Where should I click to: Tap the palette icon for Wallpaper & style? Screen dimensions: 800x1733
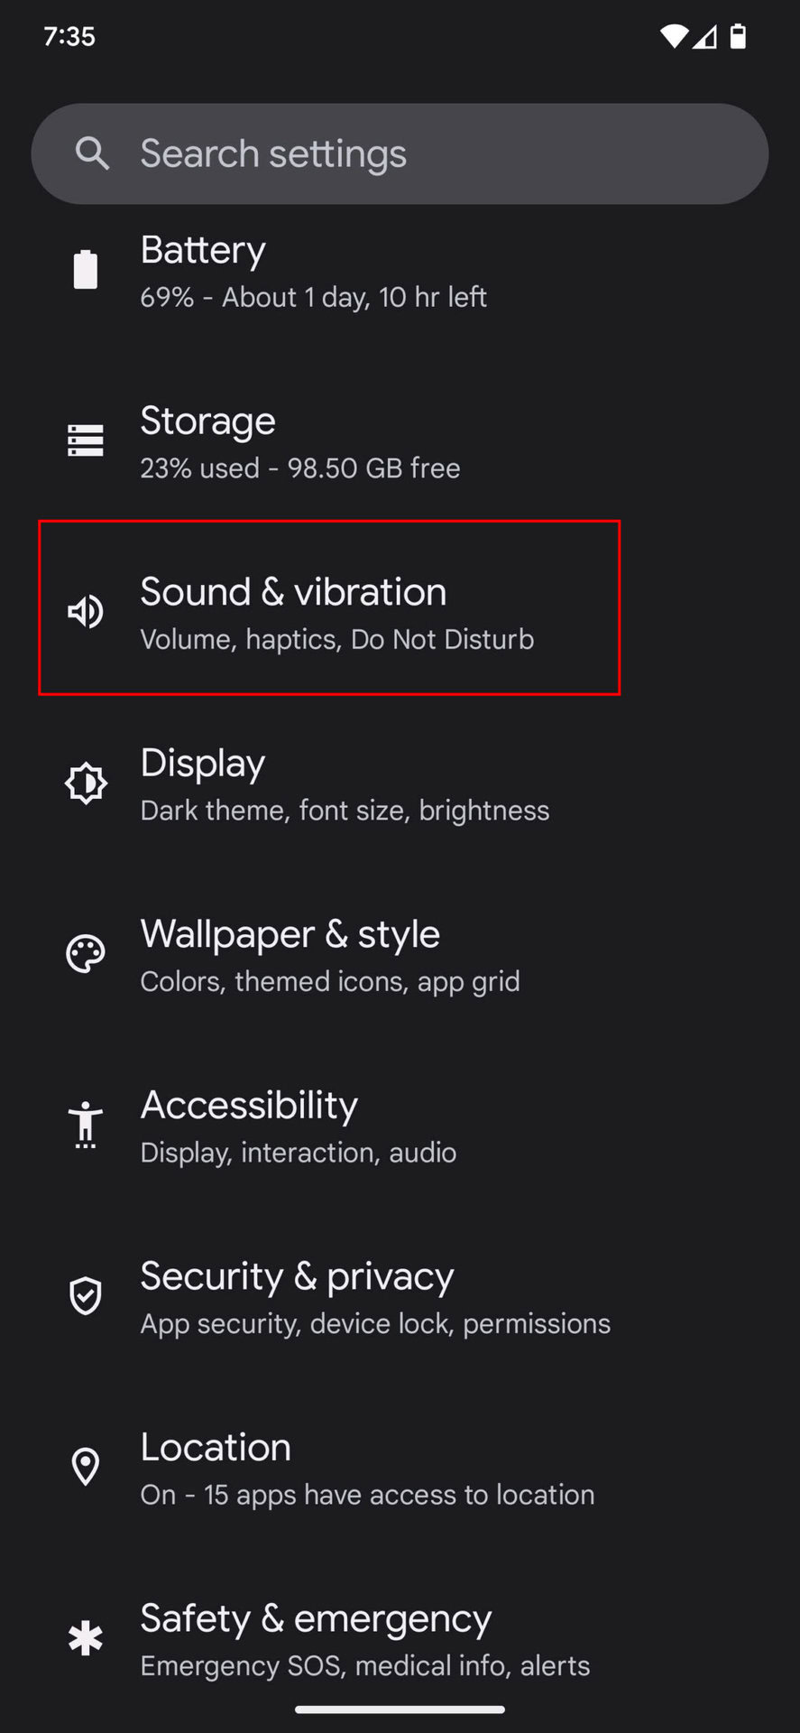86,954
